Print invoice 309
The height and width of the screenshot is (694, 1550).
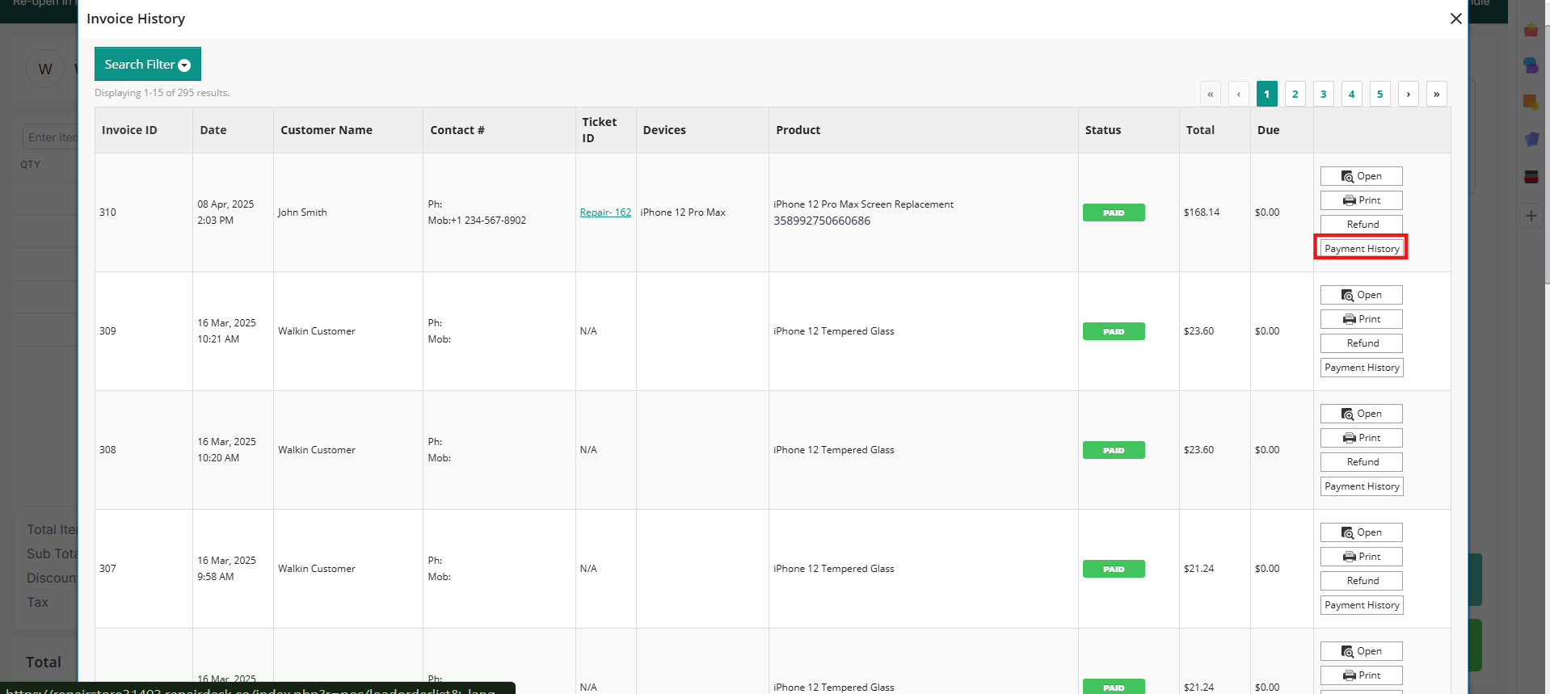click(x=1361, y=319)
